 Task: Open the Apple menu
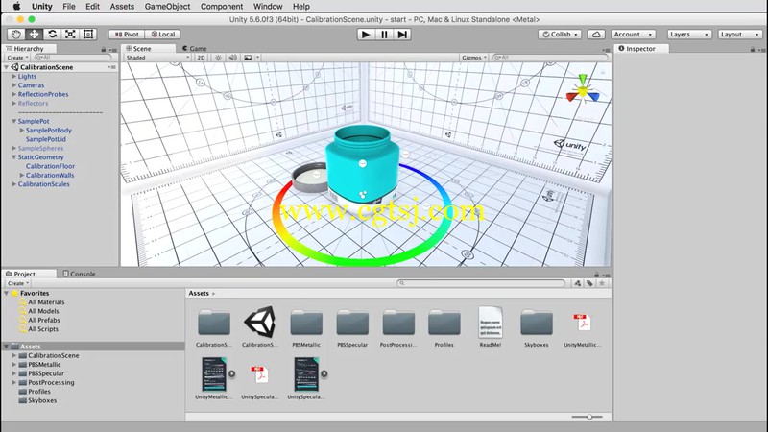click(16, 7)
